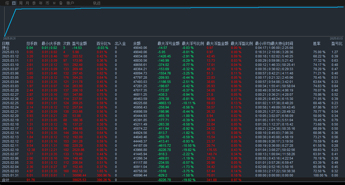This screenshot has width=345, height=185.
Task: Select the 2025.02.03 date row
Action: (10, 171)
